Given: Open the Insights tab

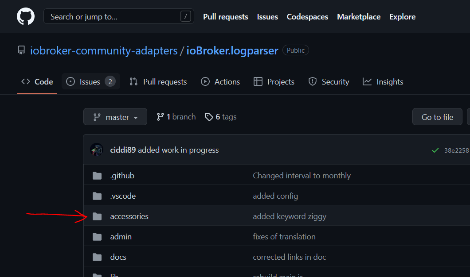Looking at the screenshot, I should [x=383, y=82].
